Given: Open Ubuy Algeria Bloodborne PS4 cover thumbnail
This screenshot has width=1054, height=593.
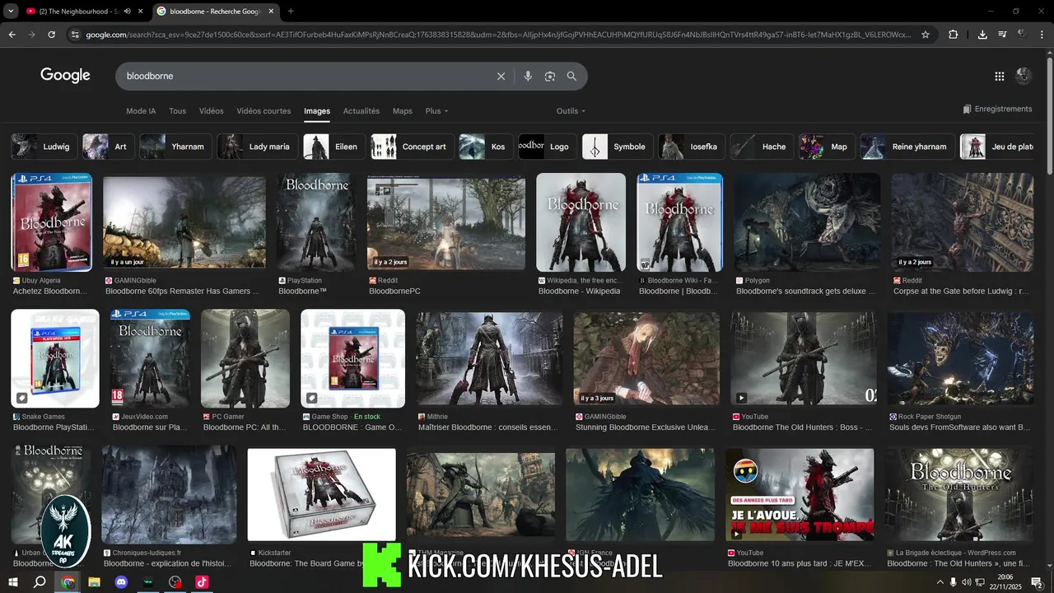Looking at the screenshot, I should click(x=51, y=222).
